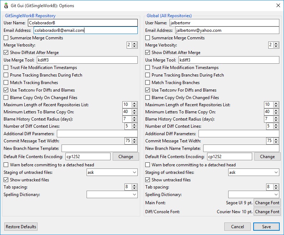Toggle repository Prune Tracking Branches During Fetch
Viewport: 284px width, 235px height.
pyautogui.click(x=6, y=75)
